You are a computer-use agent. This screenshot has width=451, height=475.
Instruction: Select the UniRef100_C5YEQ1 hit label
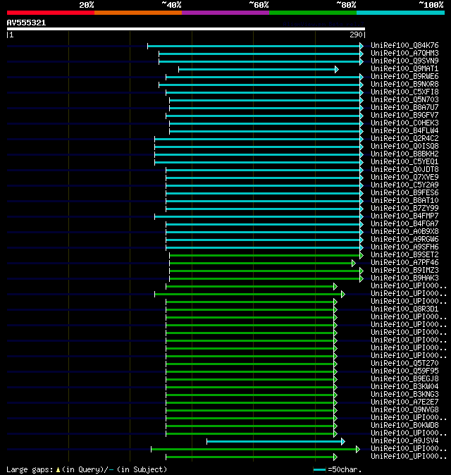tap(404, 162)
